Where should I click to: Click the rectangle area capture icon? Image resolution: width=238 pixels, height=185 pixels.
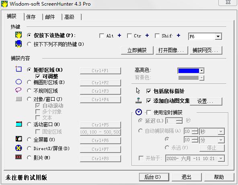pos(18,69)
